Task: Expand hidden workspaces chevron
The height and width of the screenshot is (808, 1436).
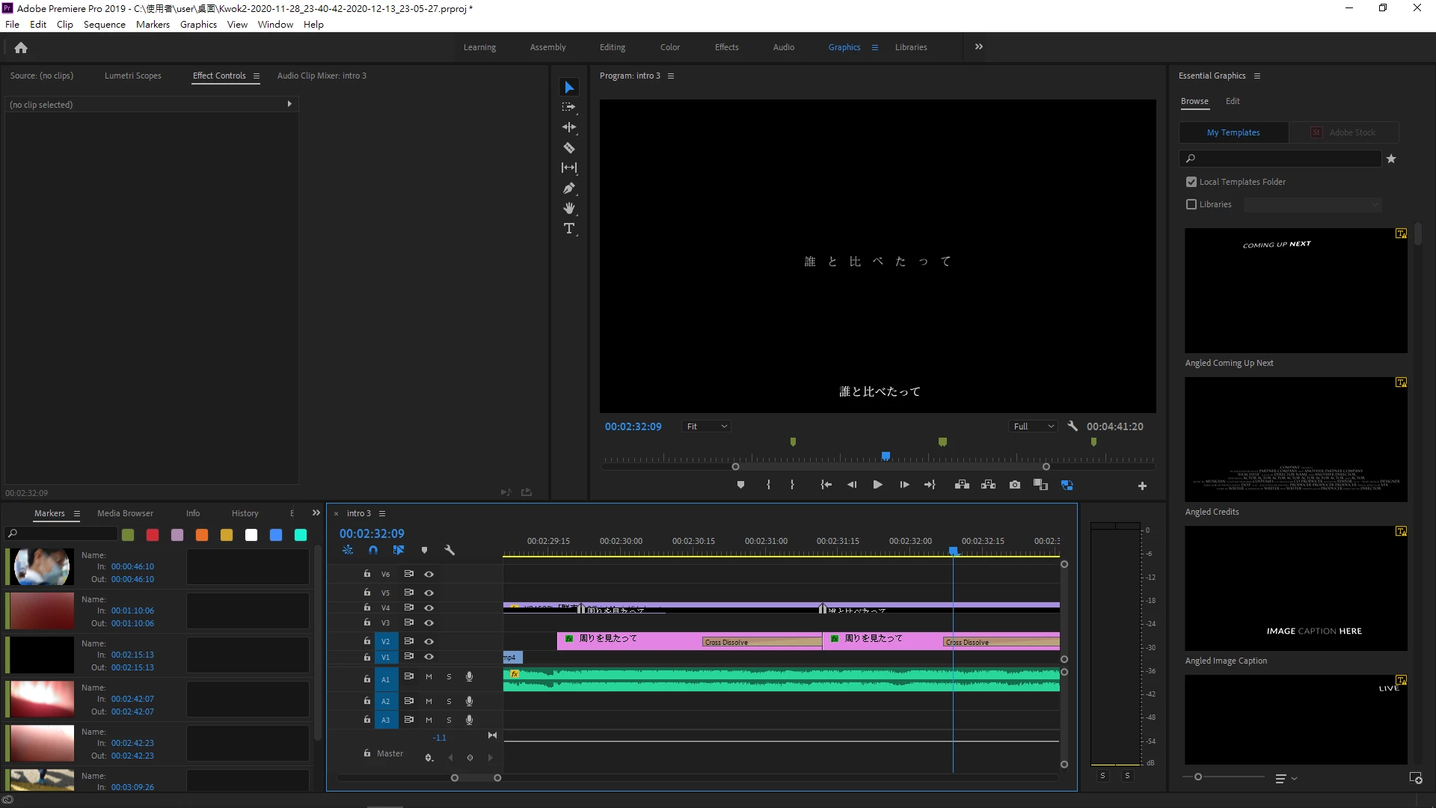Action: click(978, 46)
